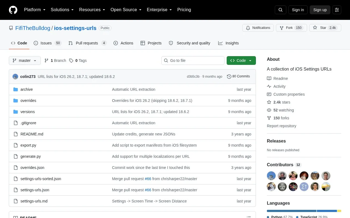Open the settings-urls-sorted.json file
Viewport: 350px width, 218px height.
[41, 179]
